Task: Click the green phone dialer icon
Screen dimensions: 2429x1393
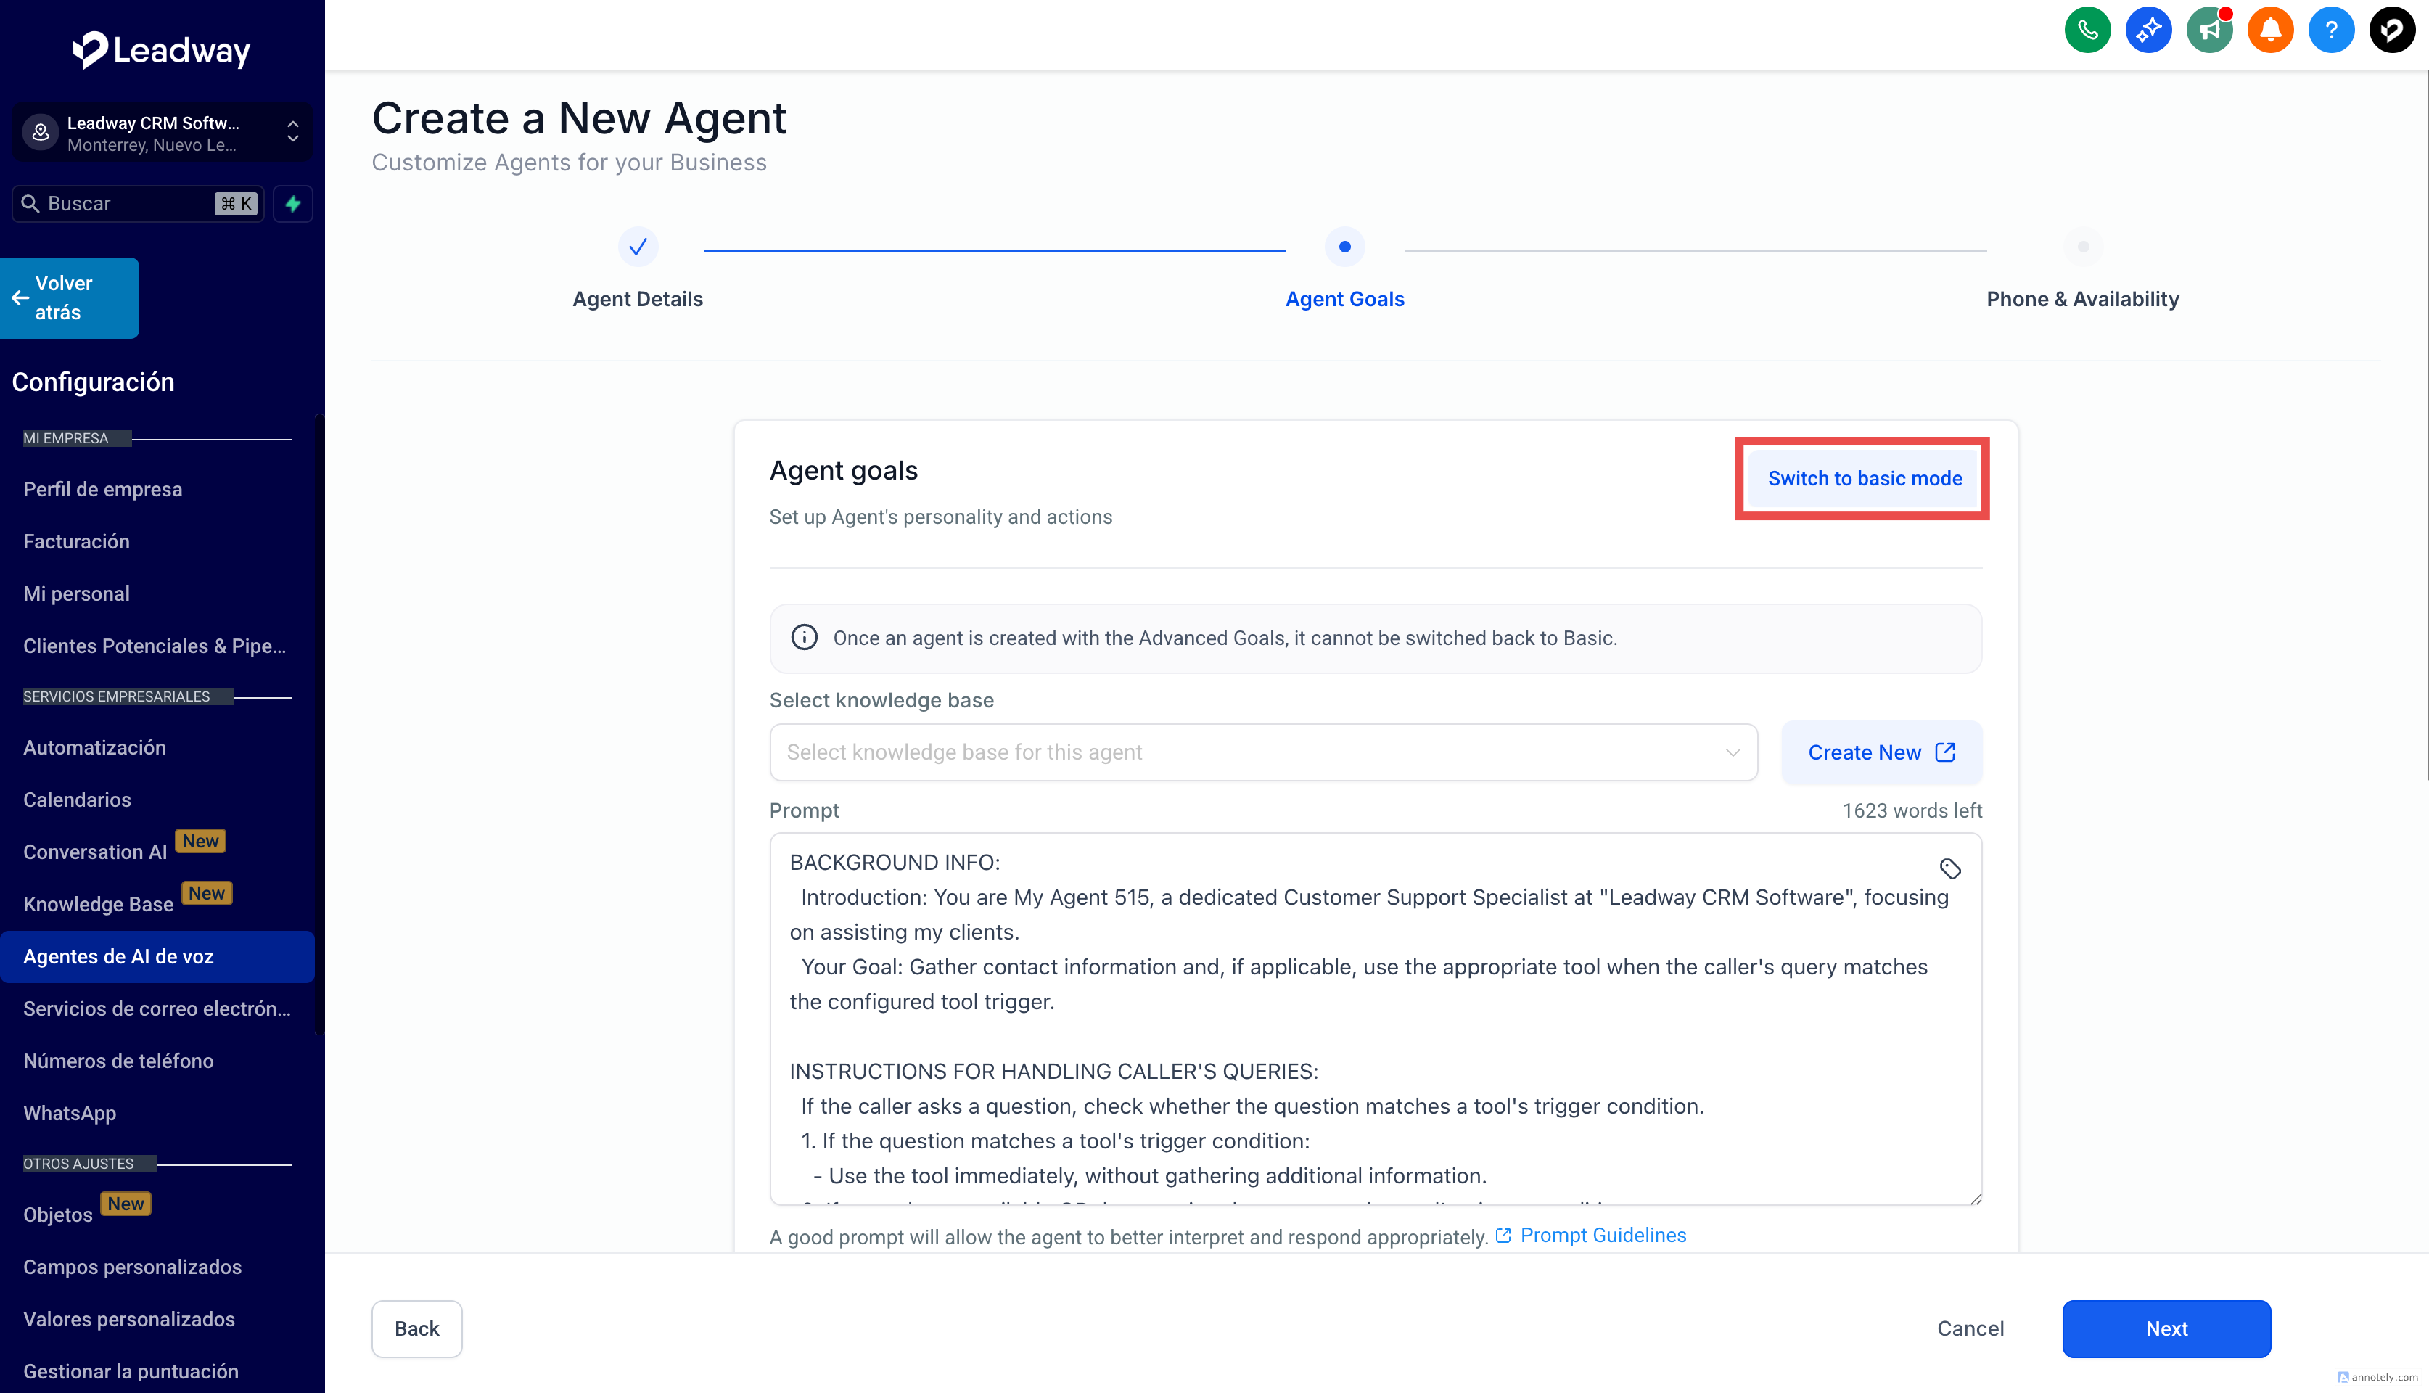Action: click(x=2087, y=30)
